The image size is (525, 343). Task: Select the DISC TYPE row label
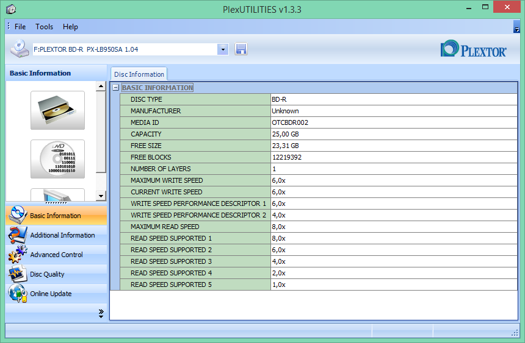click(x=146, y=99)
